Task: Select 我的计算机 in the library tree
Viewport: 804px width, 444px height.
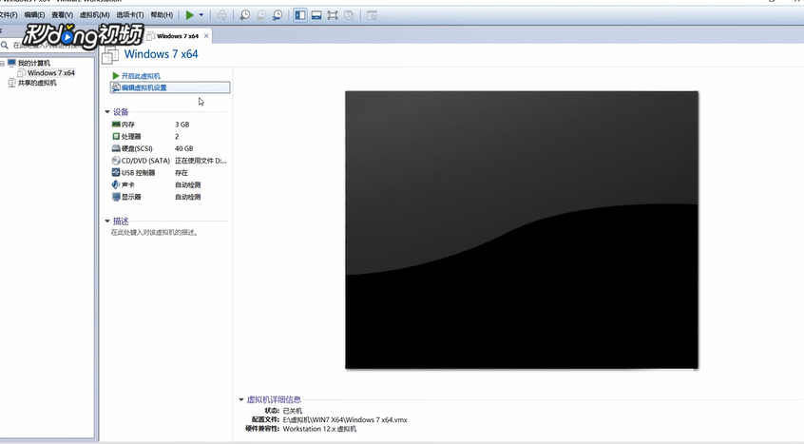Action: point(34,63)
